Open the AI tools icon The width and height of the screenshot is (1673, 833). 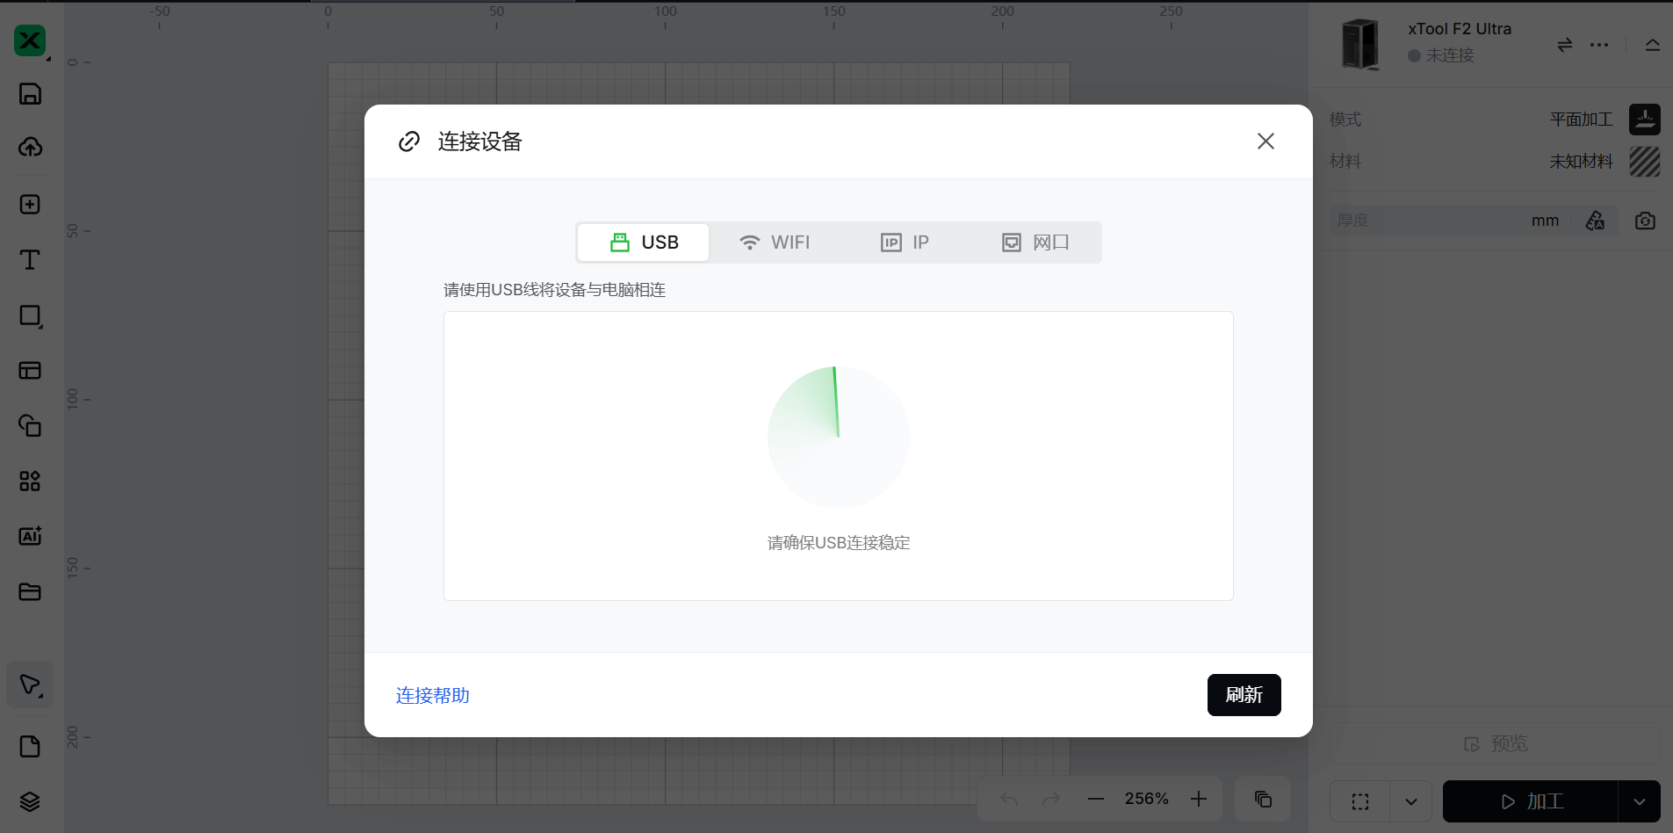(30, 536)
